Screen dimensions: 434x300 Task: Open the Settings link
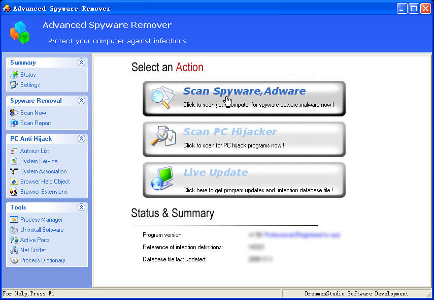[x=30, y=85]
